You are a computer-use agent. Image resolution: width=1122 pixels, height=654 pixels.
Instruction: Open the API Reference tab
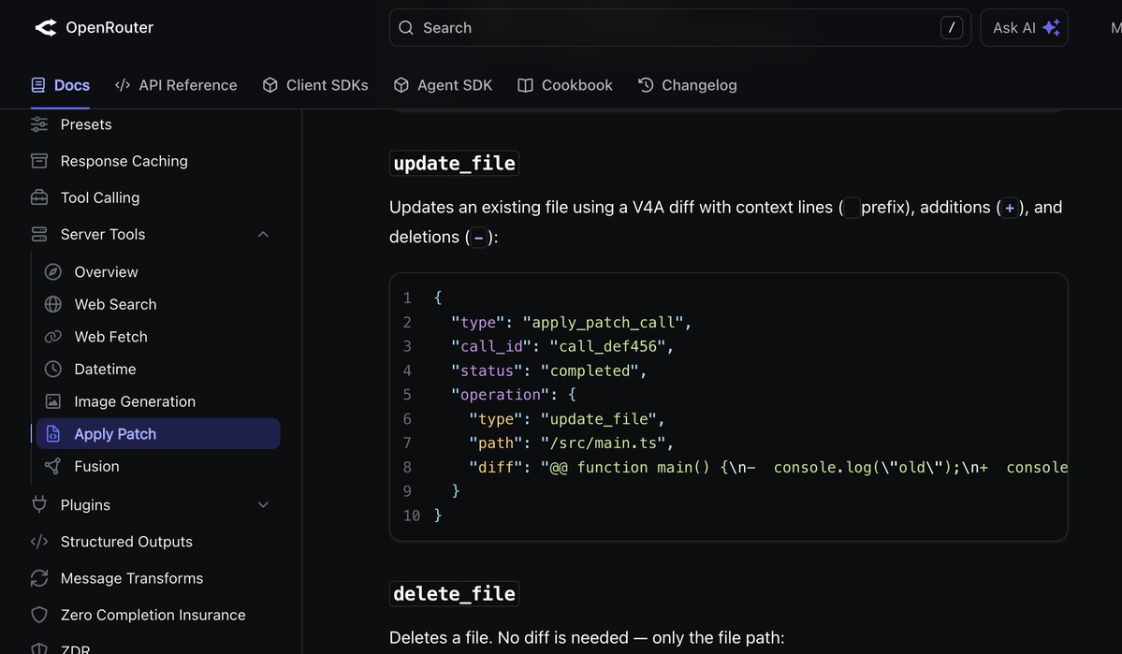(176, 85)
